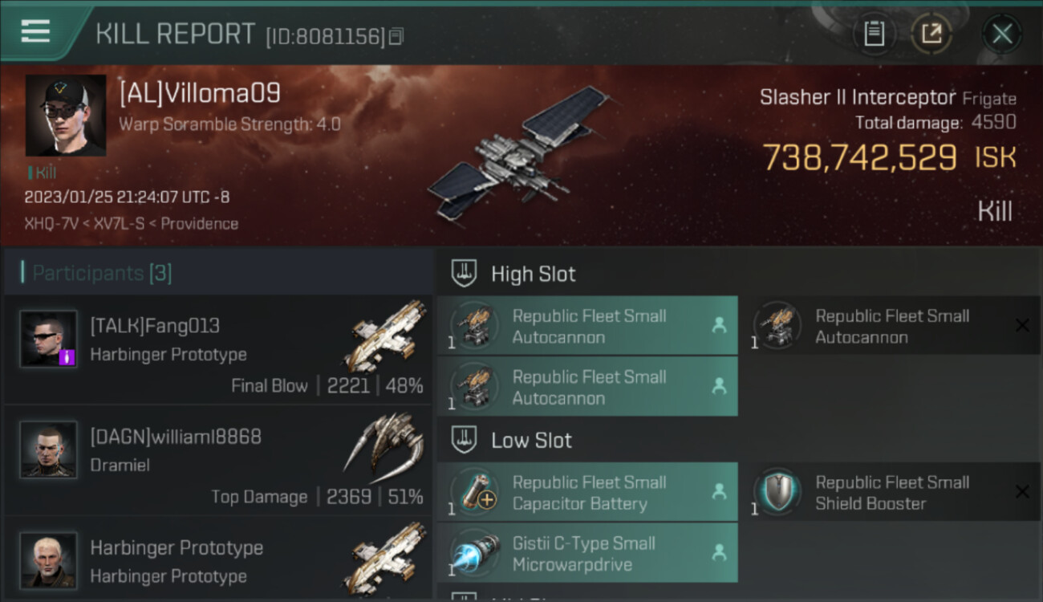Select the Gistii C-Type Small Microwarpdrive icon
The width and height of the screenshot is (1043, 602).
coord(474,553)
